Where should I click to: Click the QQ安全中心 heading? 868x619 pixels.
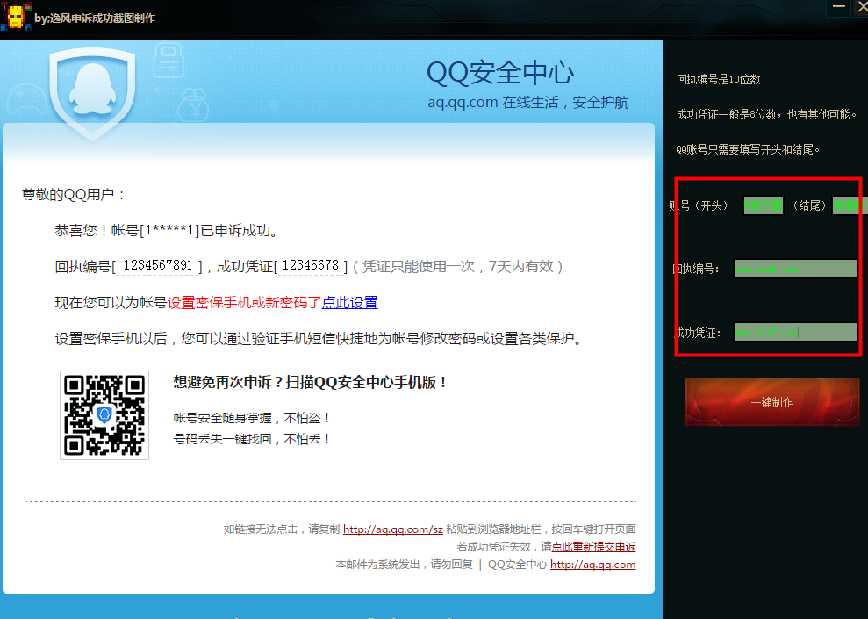click(x=500, y=73)
